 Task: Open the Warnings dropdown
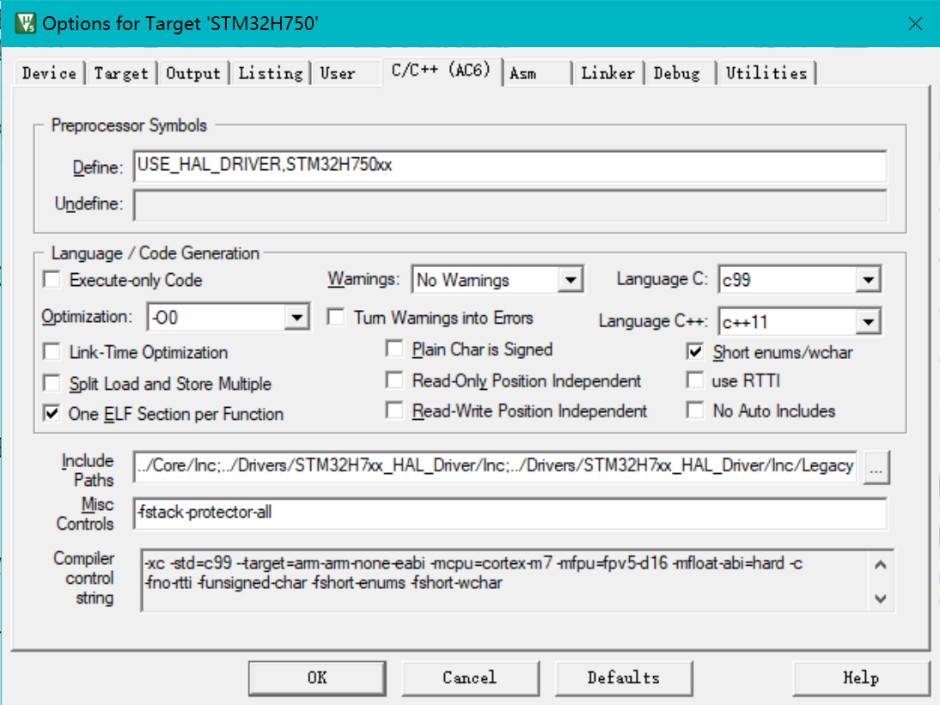click(x=497, y=280)
